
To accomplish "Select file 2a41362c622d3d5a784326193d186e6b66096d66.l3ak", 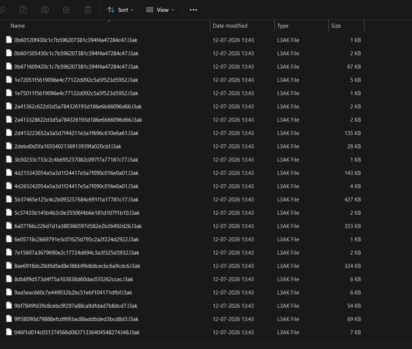I will click(x=78, y=107).
